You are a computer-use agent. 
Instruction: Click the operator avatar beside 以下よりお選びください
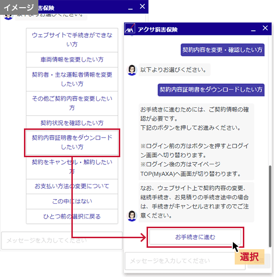point(132,70)
